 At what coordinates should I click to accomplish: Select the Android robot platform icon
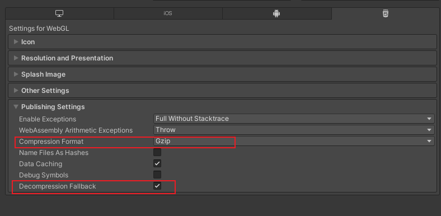[x=276, y=13]
